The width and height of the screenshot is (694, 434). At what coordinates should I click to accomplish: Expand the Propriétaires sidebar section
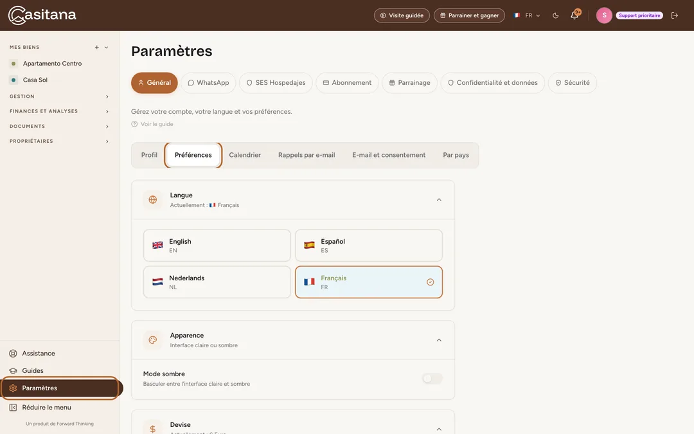tap(59, 141)
